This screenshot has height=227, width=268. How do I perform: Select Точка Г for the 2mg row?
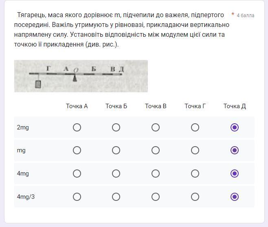195,127
